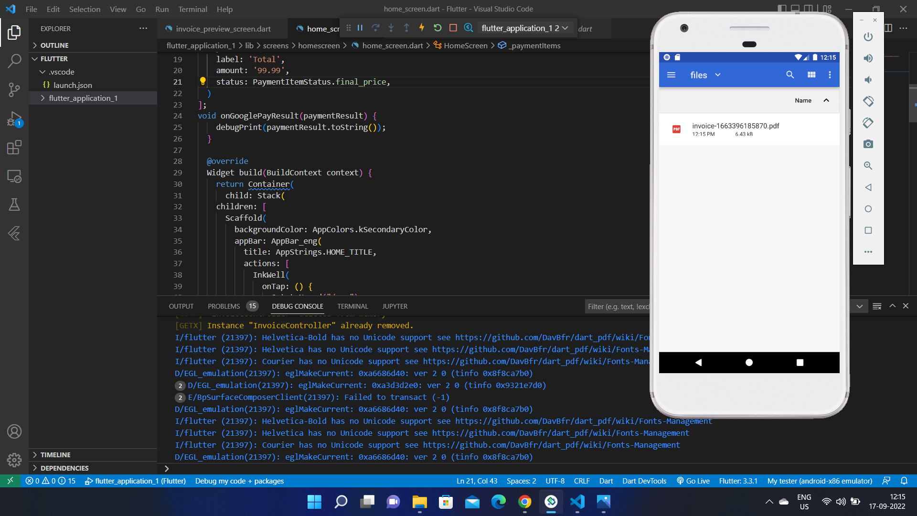This screenshot has height=516, width=917.
Task: Open the Source Control view
Action: [14, 89]
